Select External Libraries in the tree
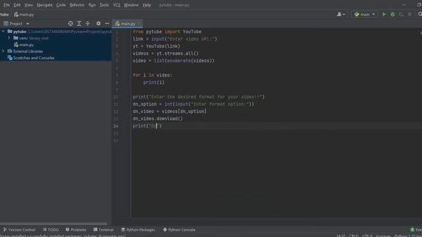The image size is (422, 237). (x=55, y=51)
